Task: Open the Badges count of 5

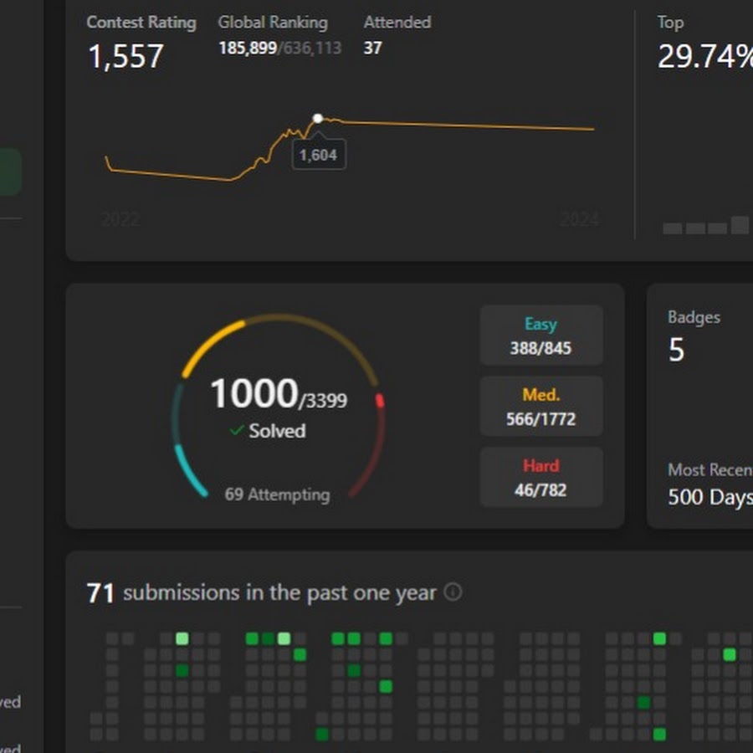Action: pyautogui.click(x=676, y=350)
